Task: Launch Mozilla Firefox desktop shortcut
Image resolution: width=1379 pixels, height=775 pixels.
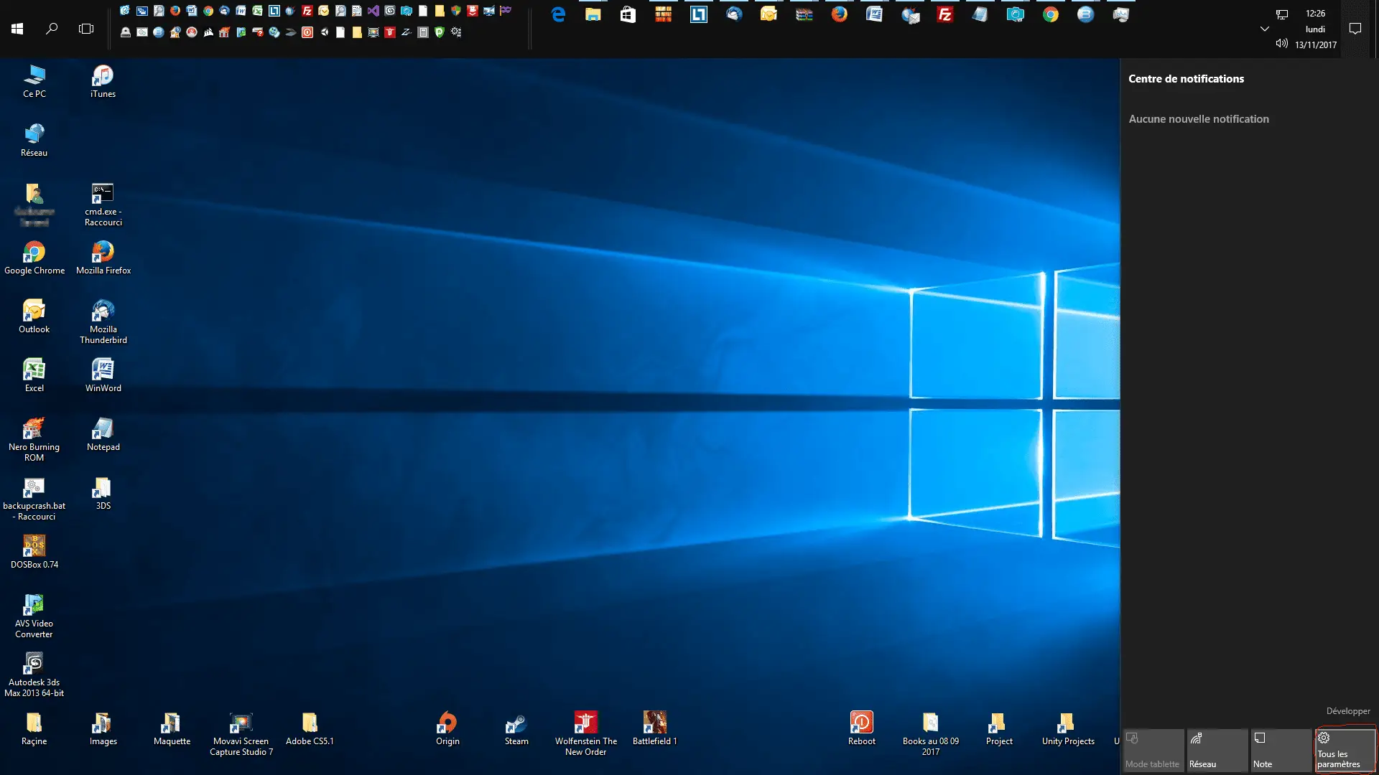Action: (x=103, y=258)
